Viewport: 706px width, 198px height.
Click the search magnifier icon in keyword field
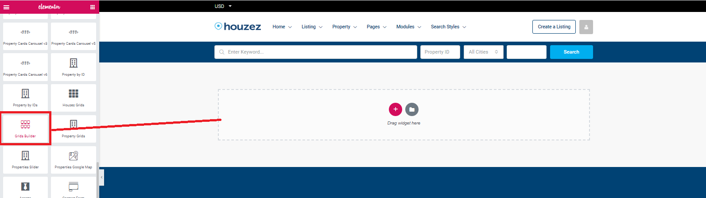tap(222, 52)
